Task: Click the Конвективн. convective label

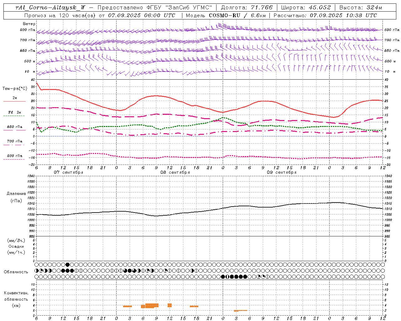Action: point(16,293)
